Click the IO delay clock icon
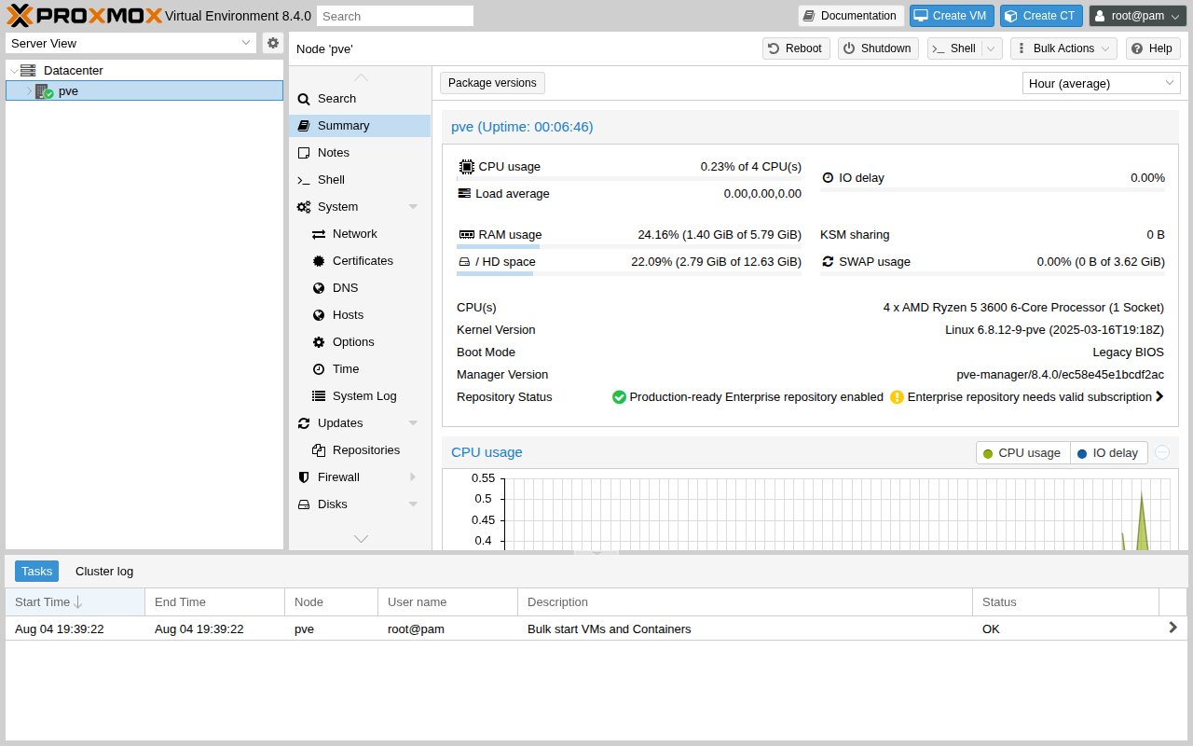Viewport: 1193px width, 746px height. [828, 177]
